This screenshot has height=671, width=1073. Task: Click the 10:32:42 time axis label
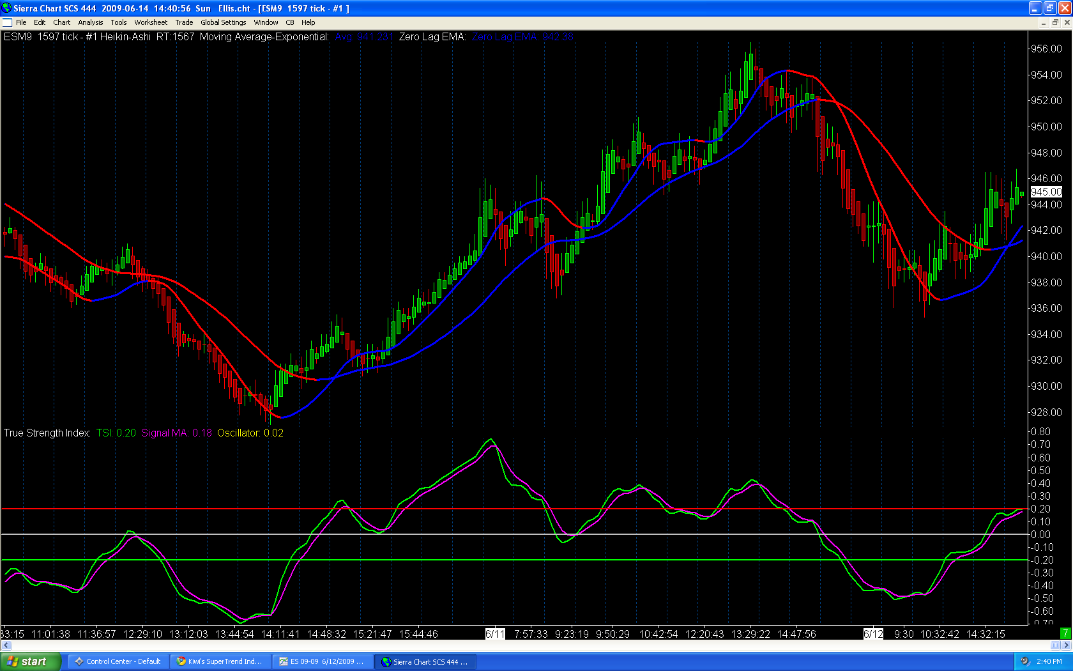coord(940,634)
